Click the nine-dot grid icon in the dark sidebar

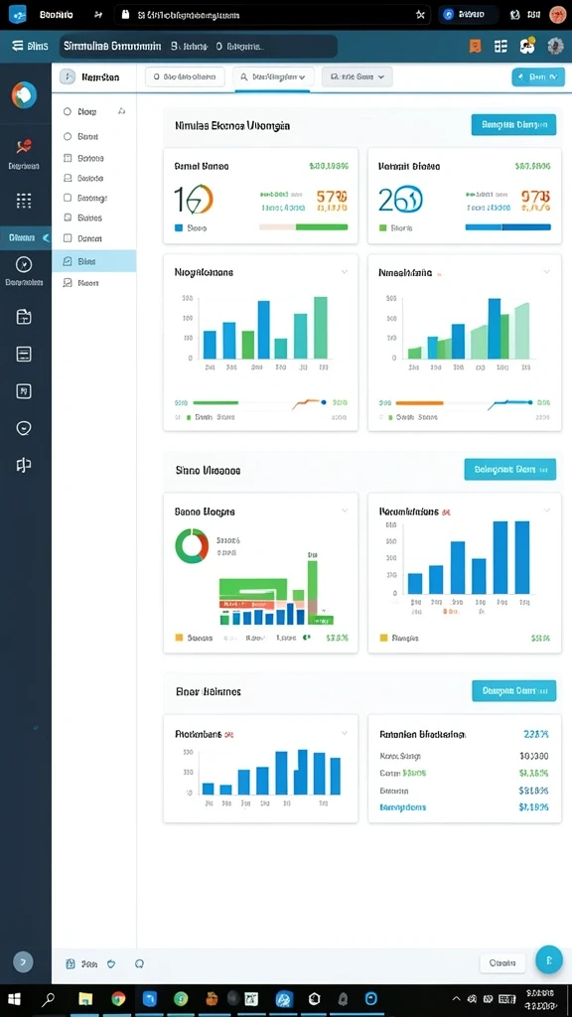point(24,201)
